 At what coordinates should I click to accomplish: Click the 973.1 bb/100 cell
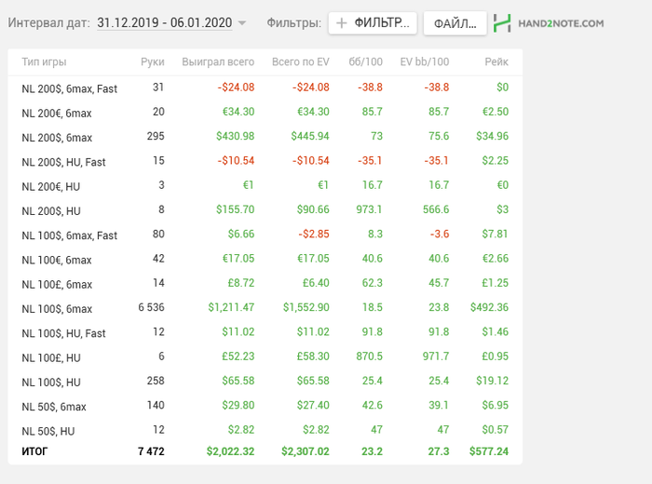(x=369, y=209)
